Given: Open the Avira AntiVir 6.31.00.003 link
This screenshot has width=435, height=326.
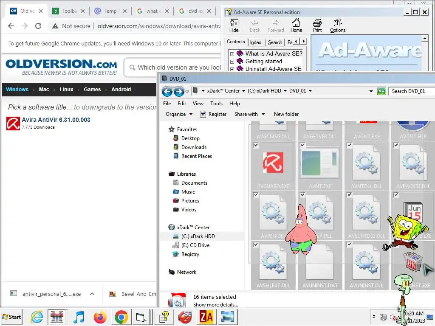Looking at the screenshot, I should [56, 120].
